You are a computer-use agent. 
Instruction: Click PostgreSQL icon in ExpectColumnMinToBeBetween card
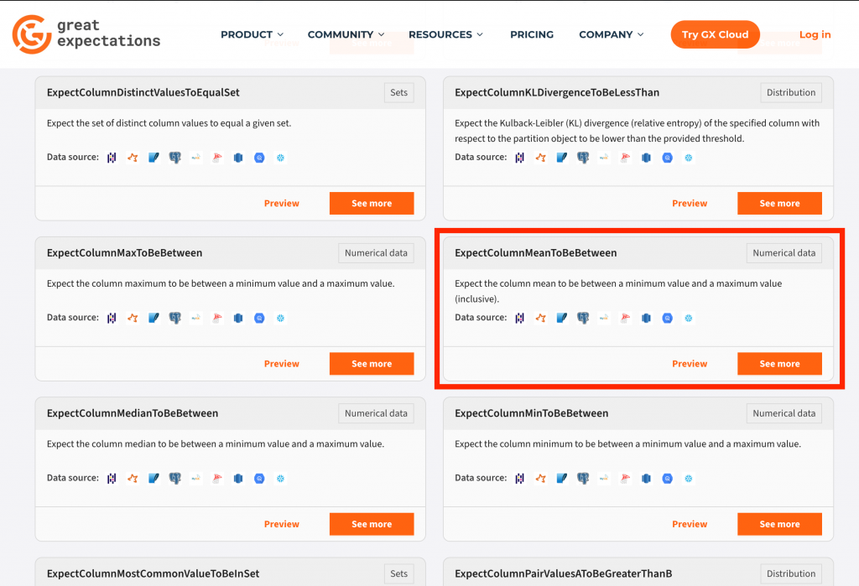tap(583, 478)
